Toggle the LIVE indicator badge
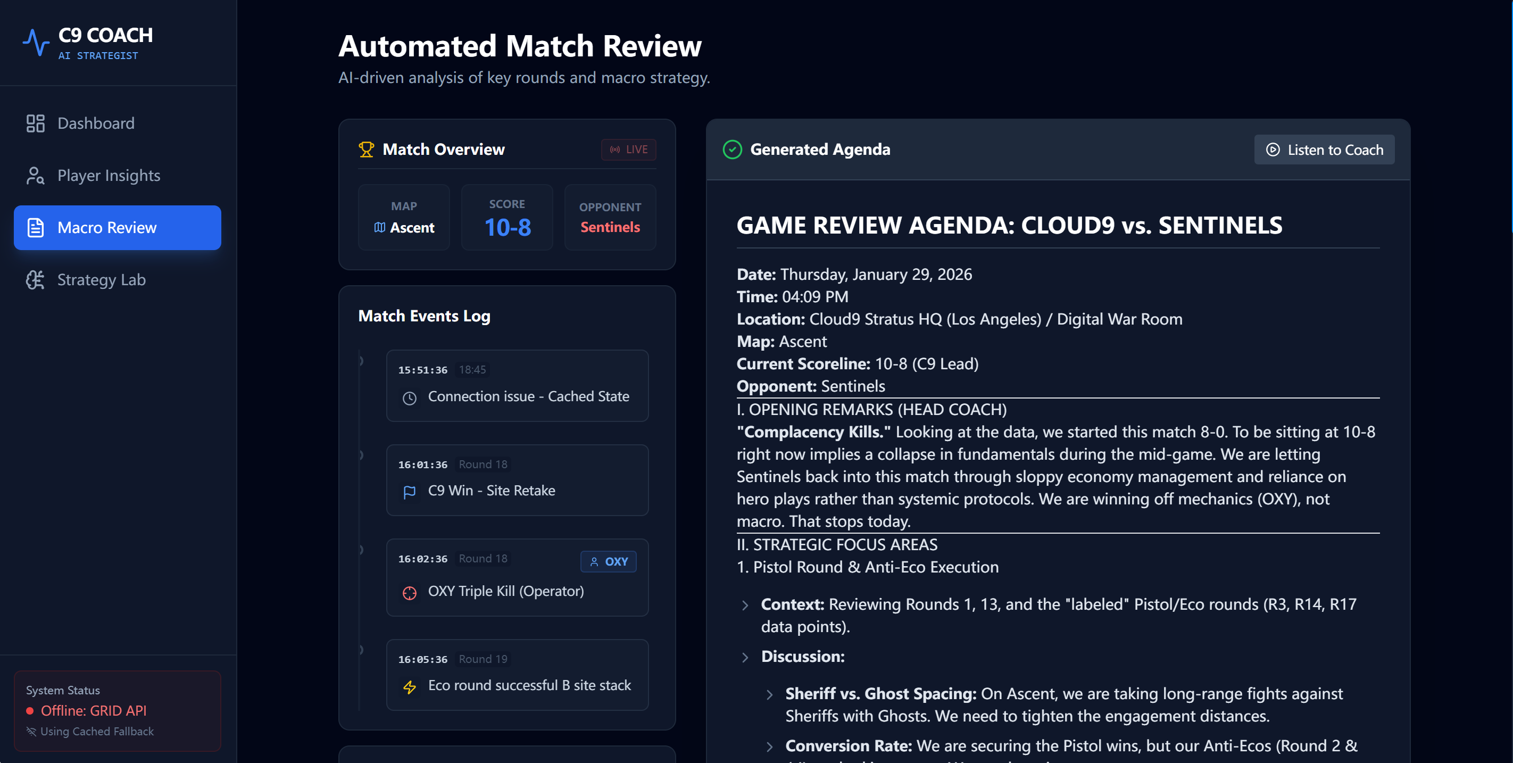 628,150
